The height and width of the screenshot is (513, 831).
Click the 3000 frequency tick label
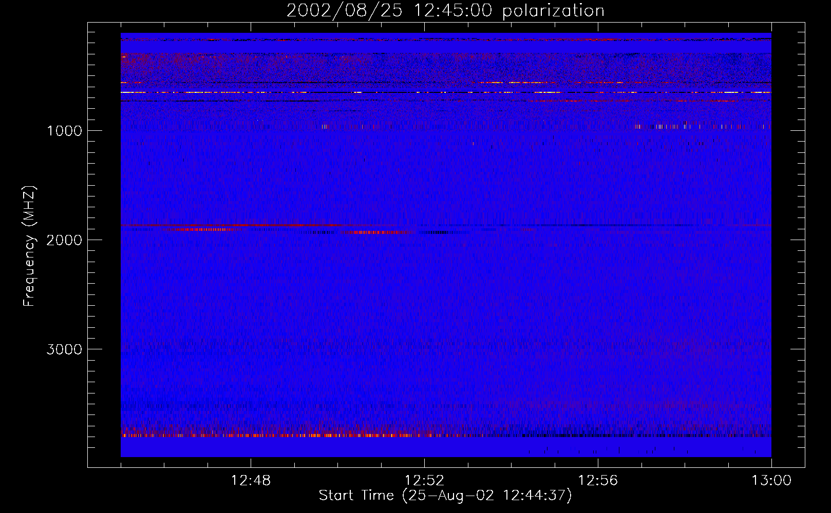tap(64, 349)
